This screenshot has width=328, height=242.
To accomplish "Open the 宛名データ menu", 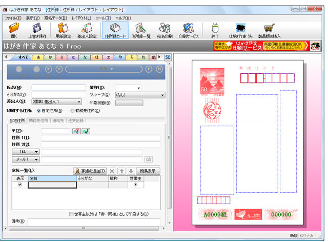I will (x=55, y=18).
